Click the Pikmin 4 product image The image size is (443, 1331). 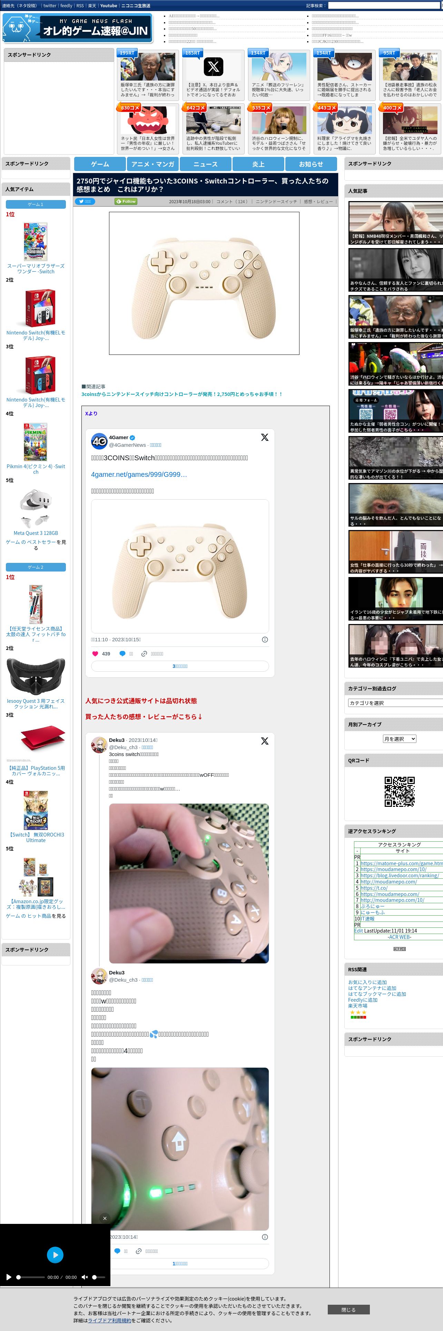click(x=36, y=442)
